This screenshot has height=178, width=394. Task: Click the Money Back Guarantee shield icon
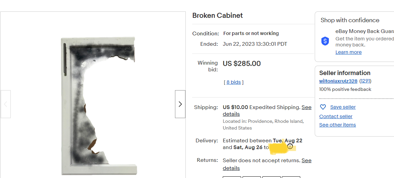point(325,41)
